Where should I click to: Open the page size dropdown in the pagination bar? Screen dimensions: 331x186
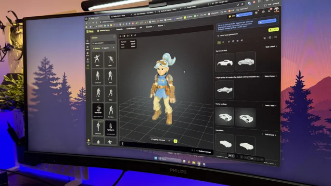coord(231,156)
